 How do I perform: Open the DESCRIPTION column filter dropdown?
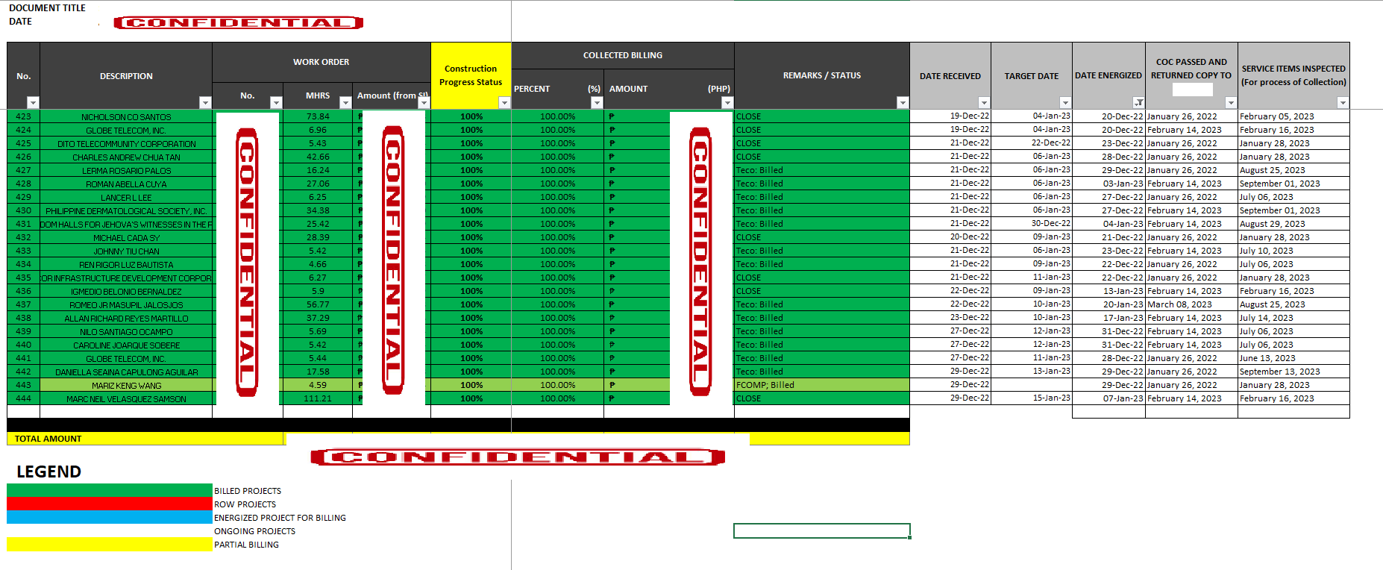[205, 102]
